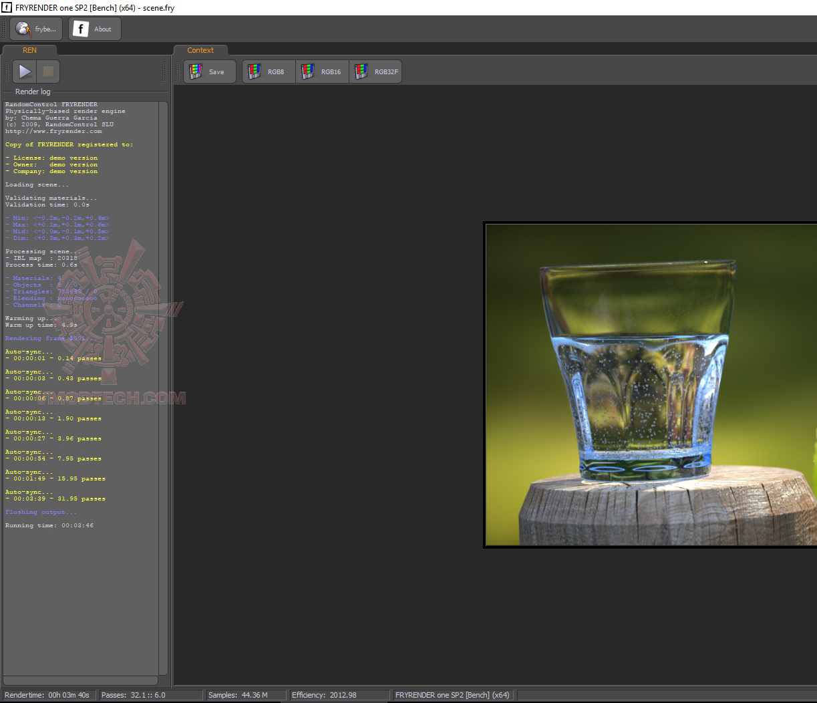This screenshot has height=703, width=817.
Task: Click the 'http://www.fryrender.com' log line
Action: [x=53, y=131]
